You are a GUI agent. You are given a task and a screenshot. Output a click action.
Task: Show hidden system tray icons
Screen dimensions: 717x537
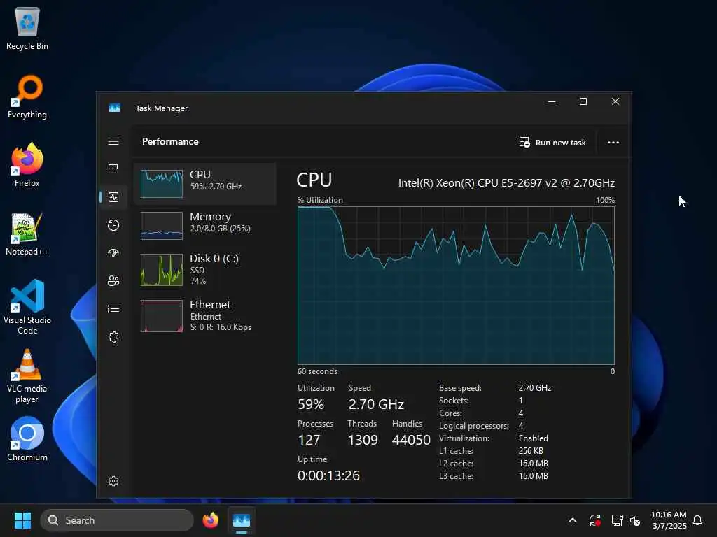point(573,520)
